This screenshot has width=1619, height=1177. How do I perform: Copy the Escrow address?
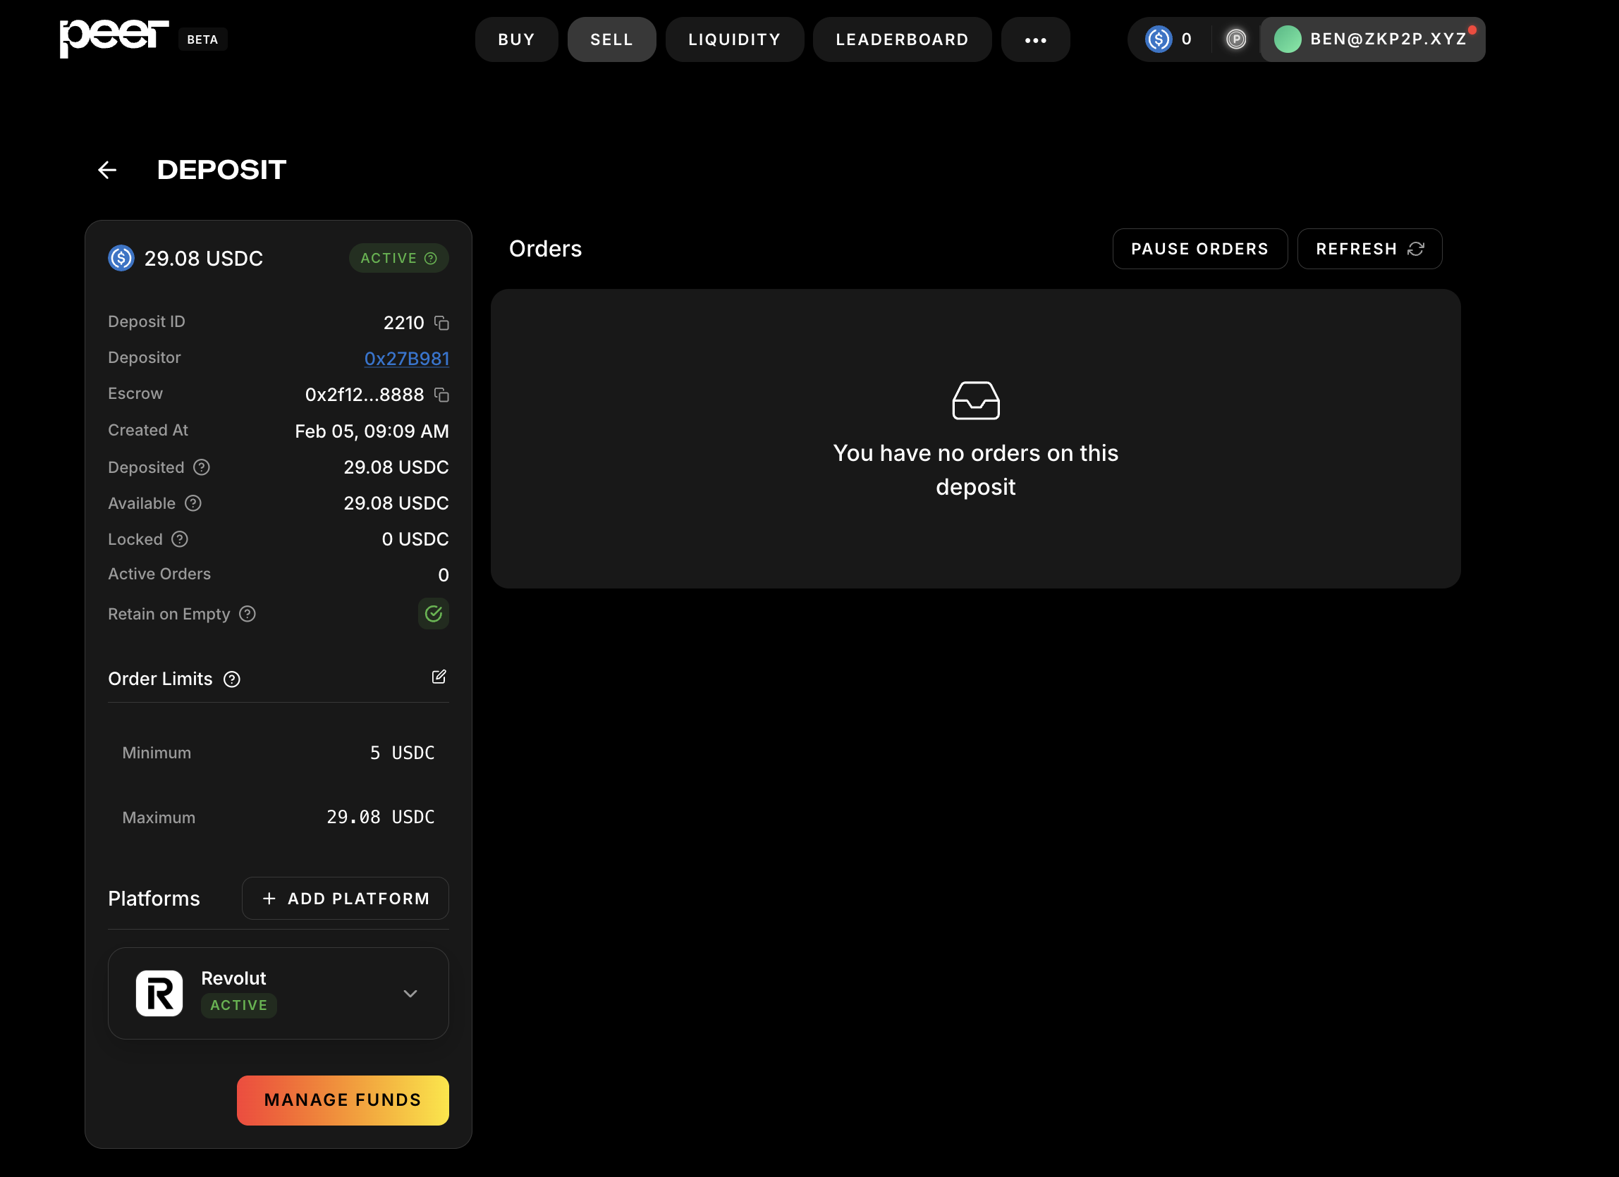(442, 395)
